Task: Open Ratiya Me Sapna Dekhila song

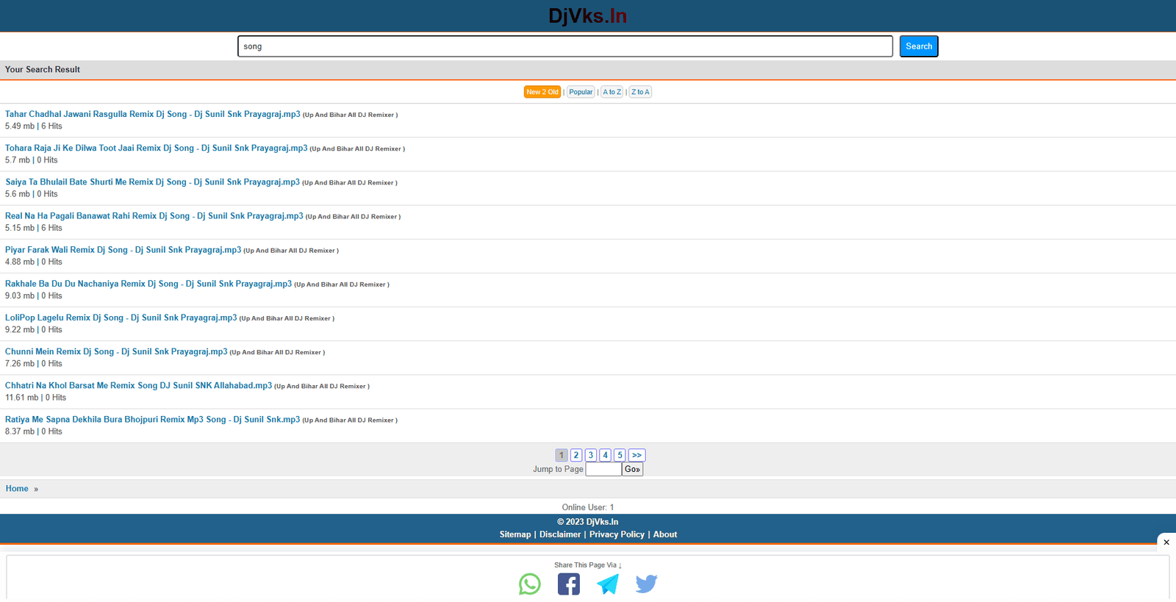Action: [153, 418]
